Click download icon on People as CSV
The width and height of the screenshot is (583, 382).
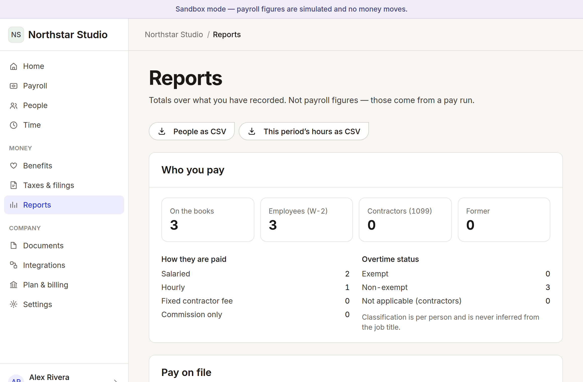tap(162, 131)
